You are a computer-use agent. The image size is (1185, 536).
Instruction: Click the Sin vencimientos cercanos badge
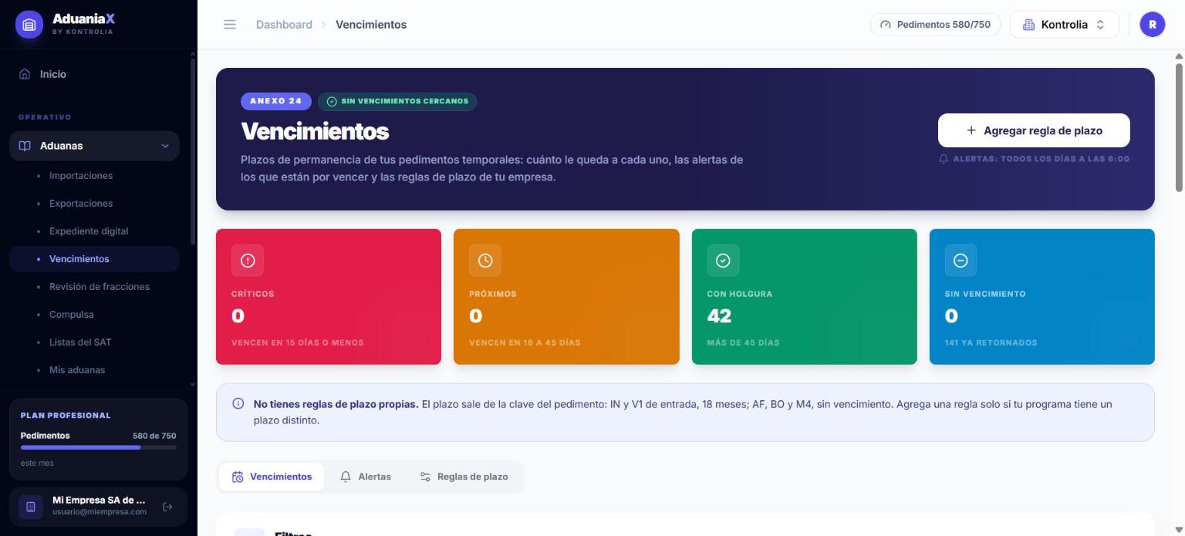[397, 101]
